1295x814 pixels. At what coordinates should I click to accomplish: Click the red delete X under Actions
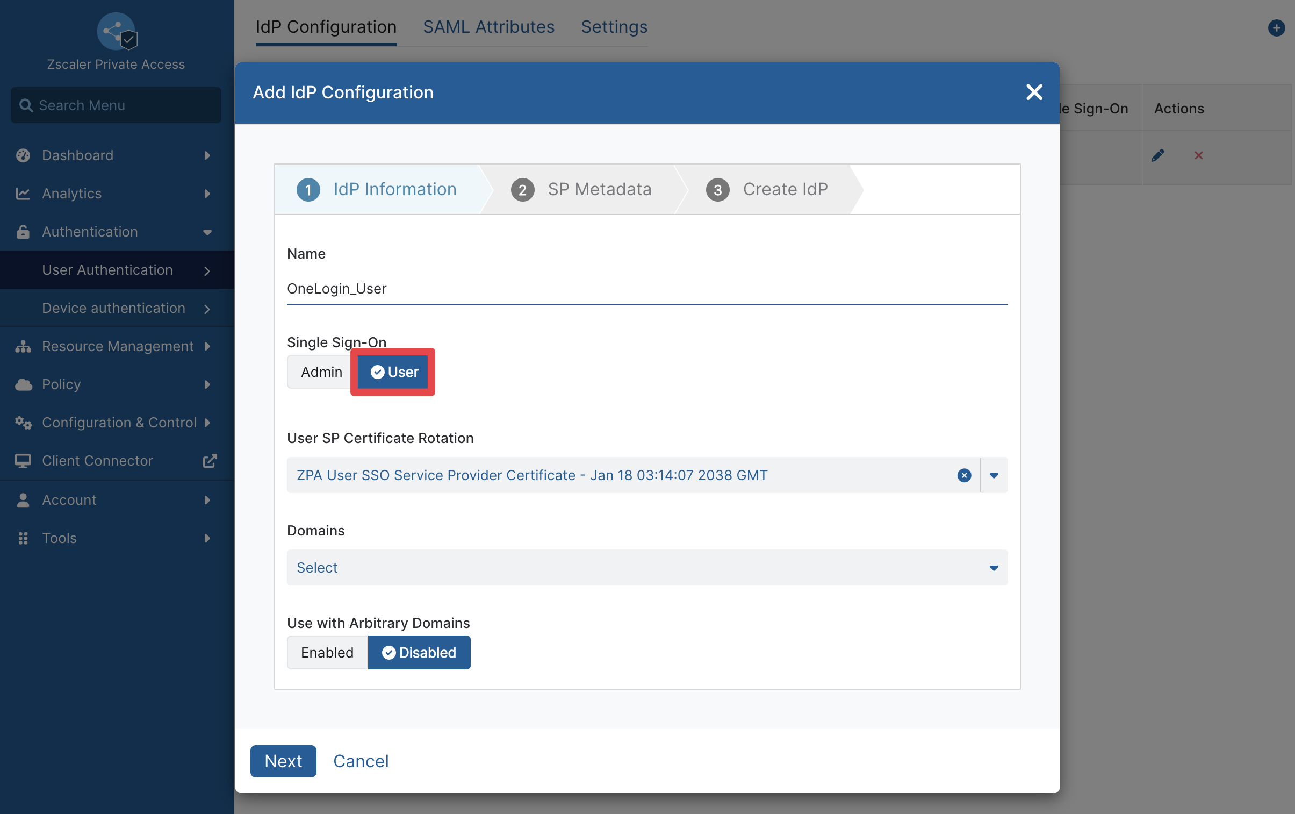tap(1198, 155)
